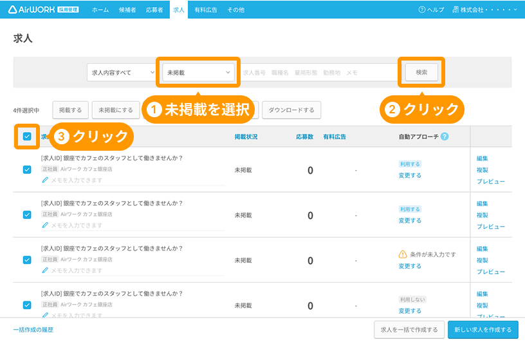Click the ヘルプ link text

436,10
